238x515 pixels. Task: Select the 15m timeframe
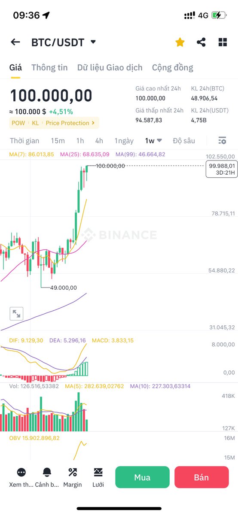(58, 141)
